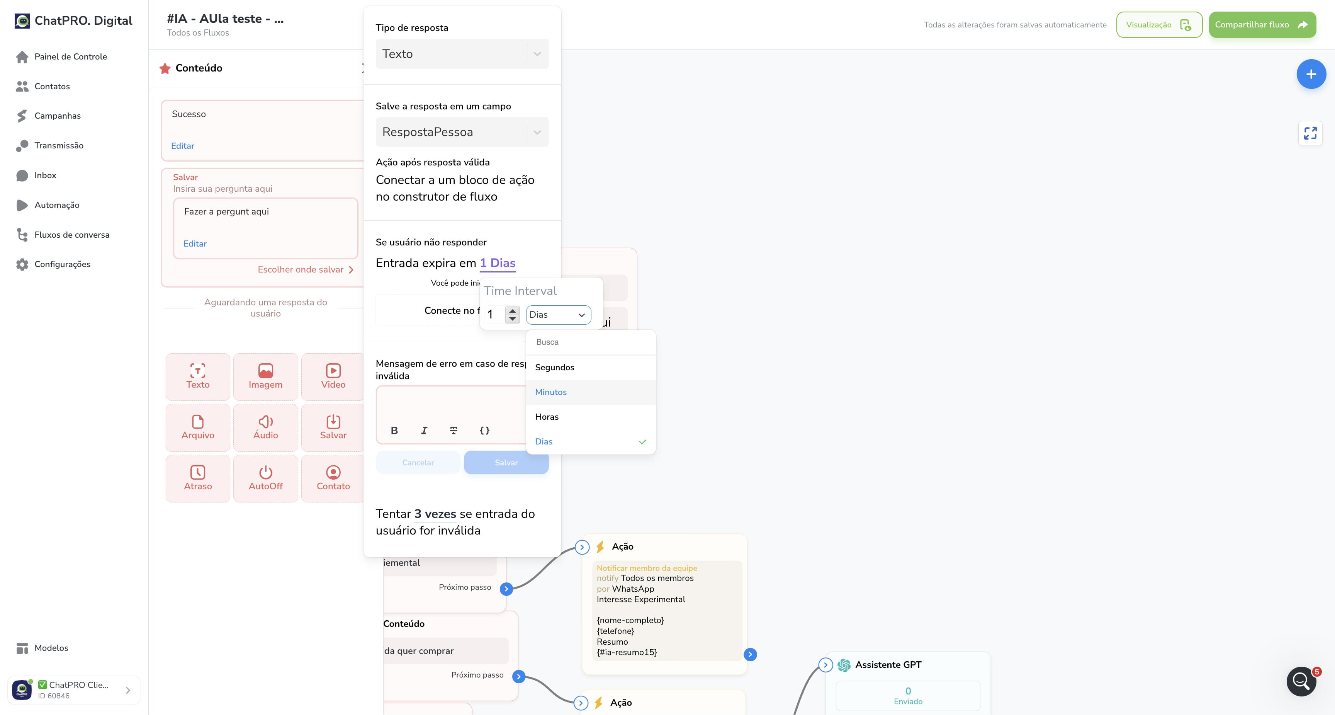
Task: Select Dias in time unit list
Action: (x=591, y=442)
